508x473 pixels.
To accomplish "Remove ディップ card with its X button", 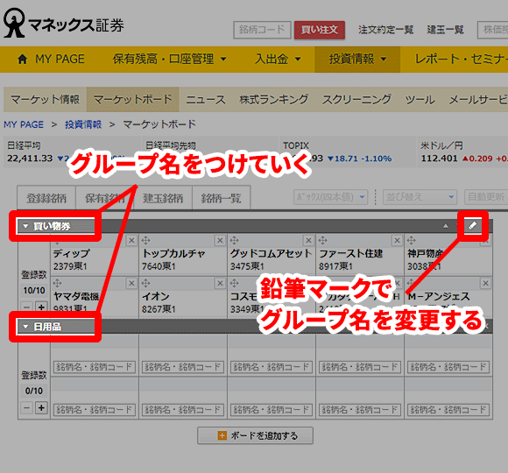I will 131,240.
